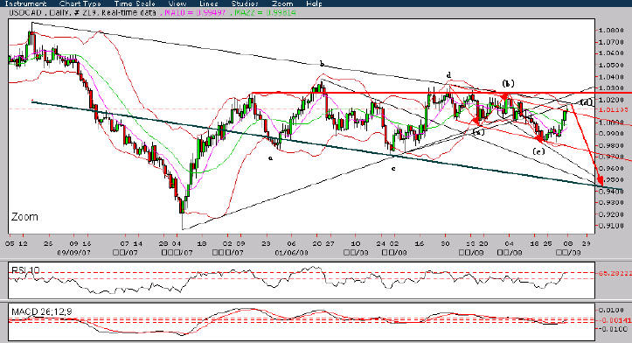This screenshot has height=343, width=632.
Task: Click the wave label (c) near the low
Action: [x=538, y=151]
